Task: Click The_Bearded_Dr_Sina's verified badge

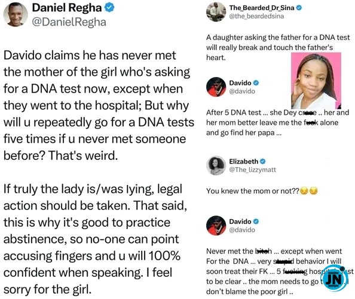Action: click(x=299, y=8)
